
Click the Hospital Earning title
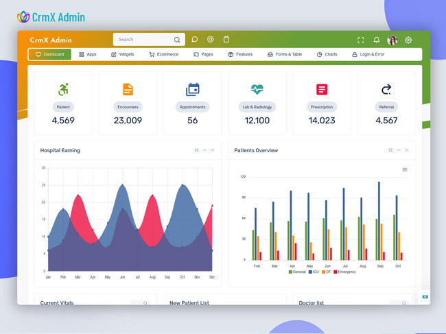click(x=60, y=150)
